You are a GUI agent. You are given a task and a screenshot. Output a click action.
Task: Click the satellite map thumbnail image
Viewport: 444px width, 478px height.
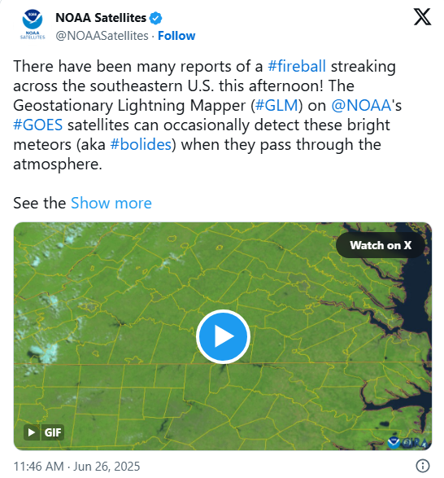[223, 336]
